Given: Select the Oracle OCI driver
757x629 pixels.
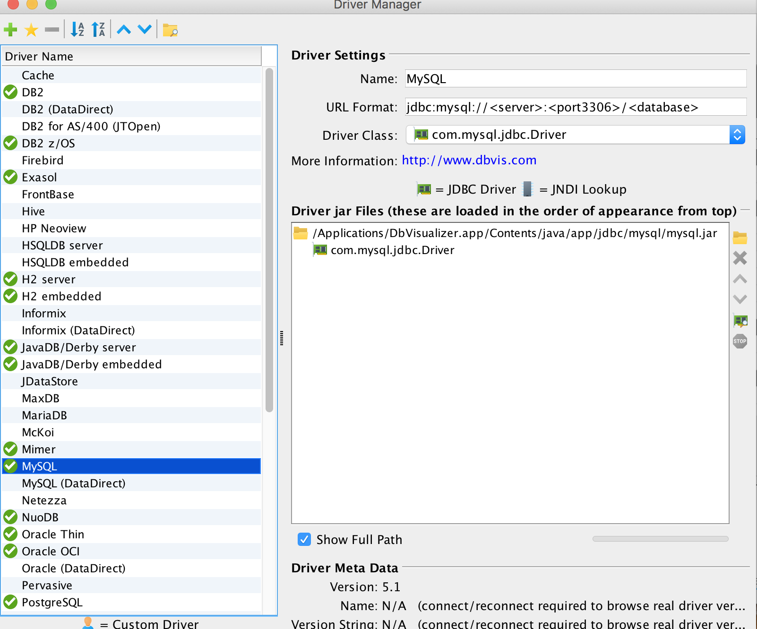Looking at the screenshot, I should point(131,551).
